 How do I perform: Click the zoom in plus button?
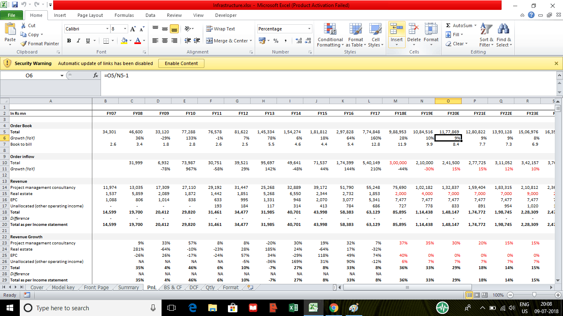[558, 295]
